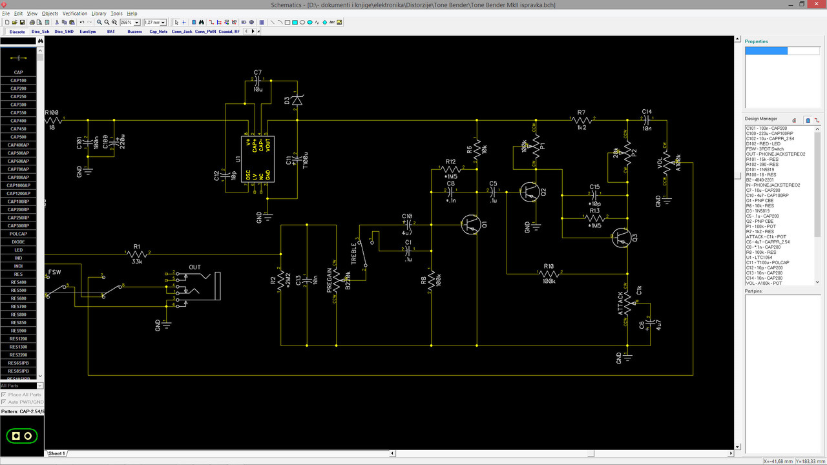Image resolution: width=827 pixels, height=465 pixels.
Task: Click the CAP-2.54 pattern preview thumbnail
Action: coord(21,436)
